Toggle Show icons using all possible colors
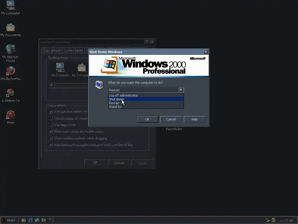 pyautogui.click(x=51, y=132)
